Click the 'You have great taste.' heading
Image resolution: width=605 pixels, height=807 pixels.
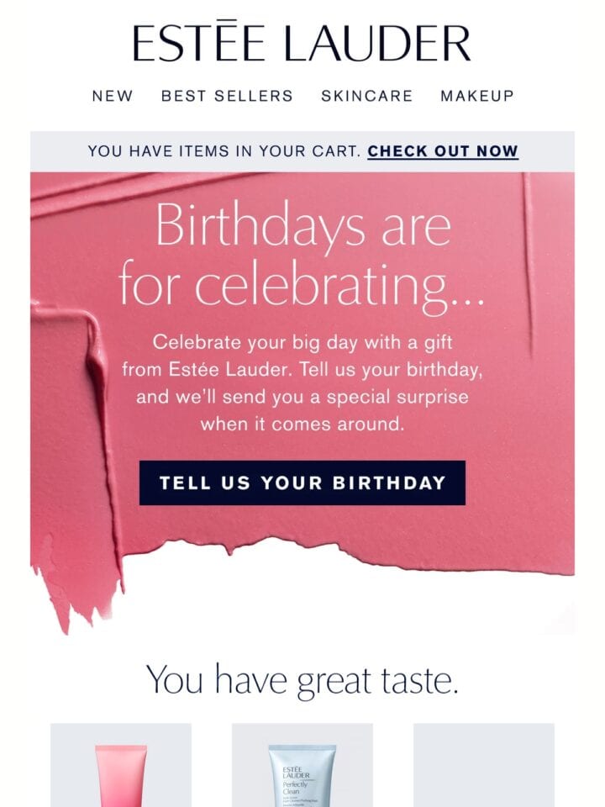(x=302, y=680)
